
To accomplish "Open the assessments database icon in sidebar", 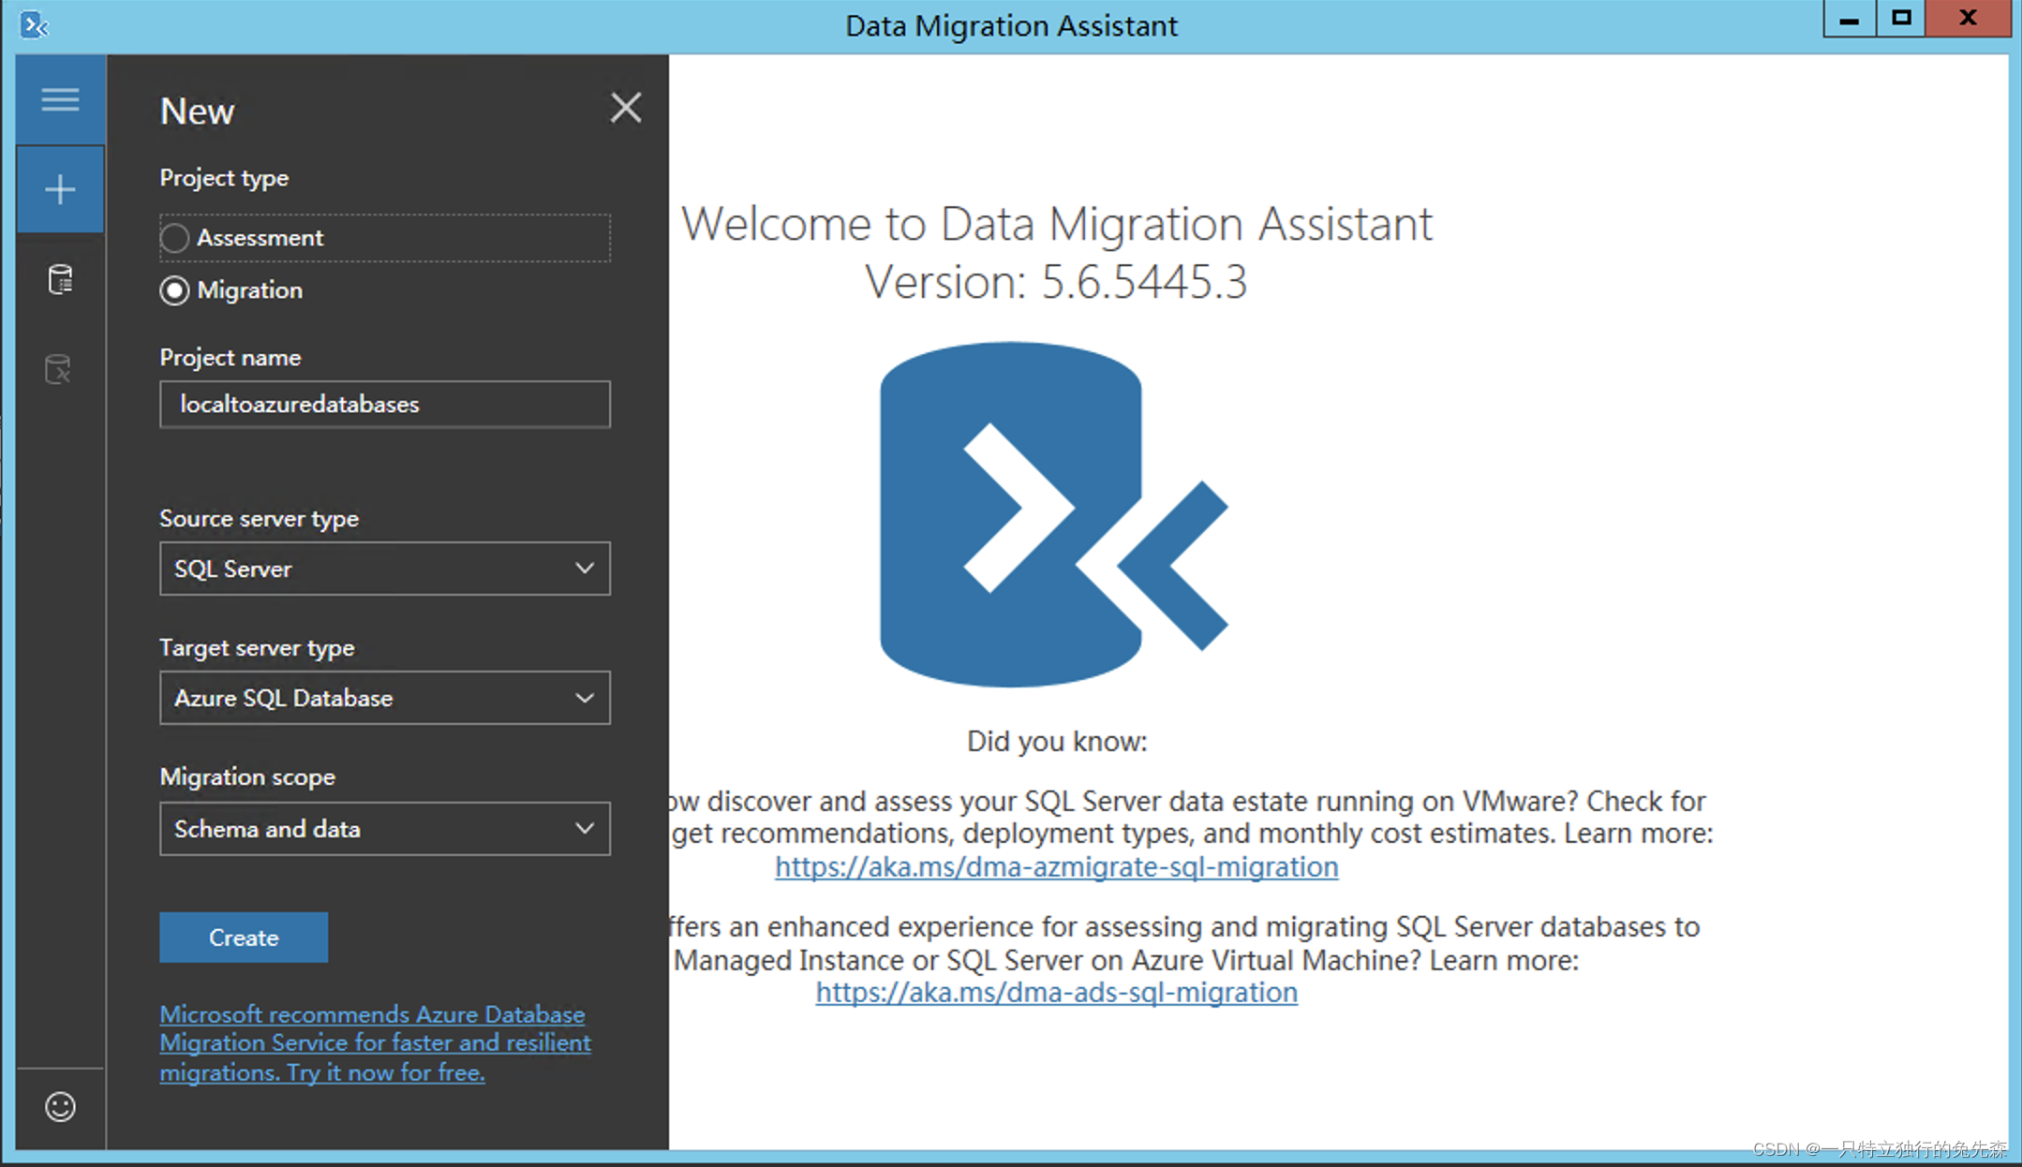I will 60,279.
